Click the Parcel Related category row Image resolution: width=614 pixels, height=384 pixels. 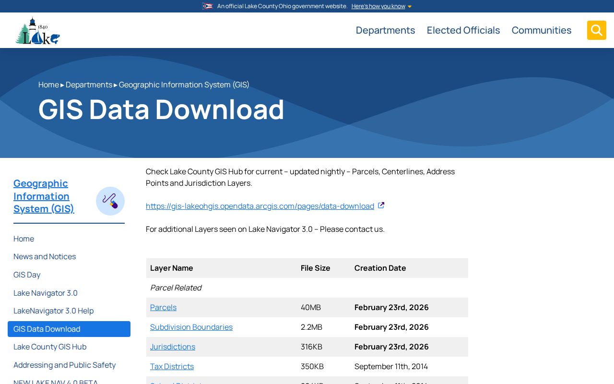(307, 288)
